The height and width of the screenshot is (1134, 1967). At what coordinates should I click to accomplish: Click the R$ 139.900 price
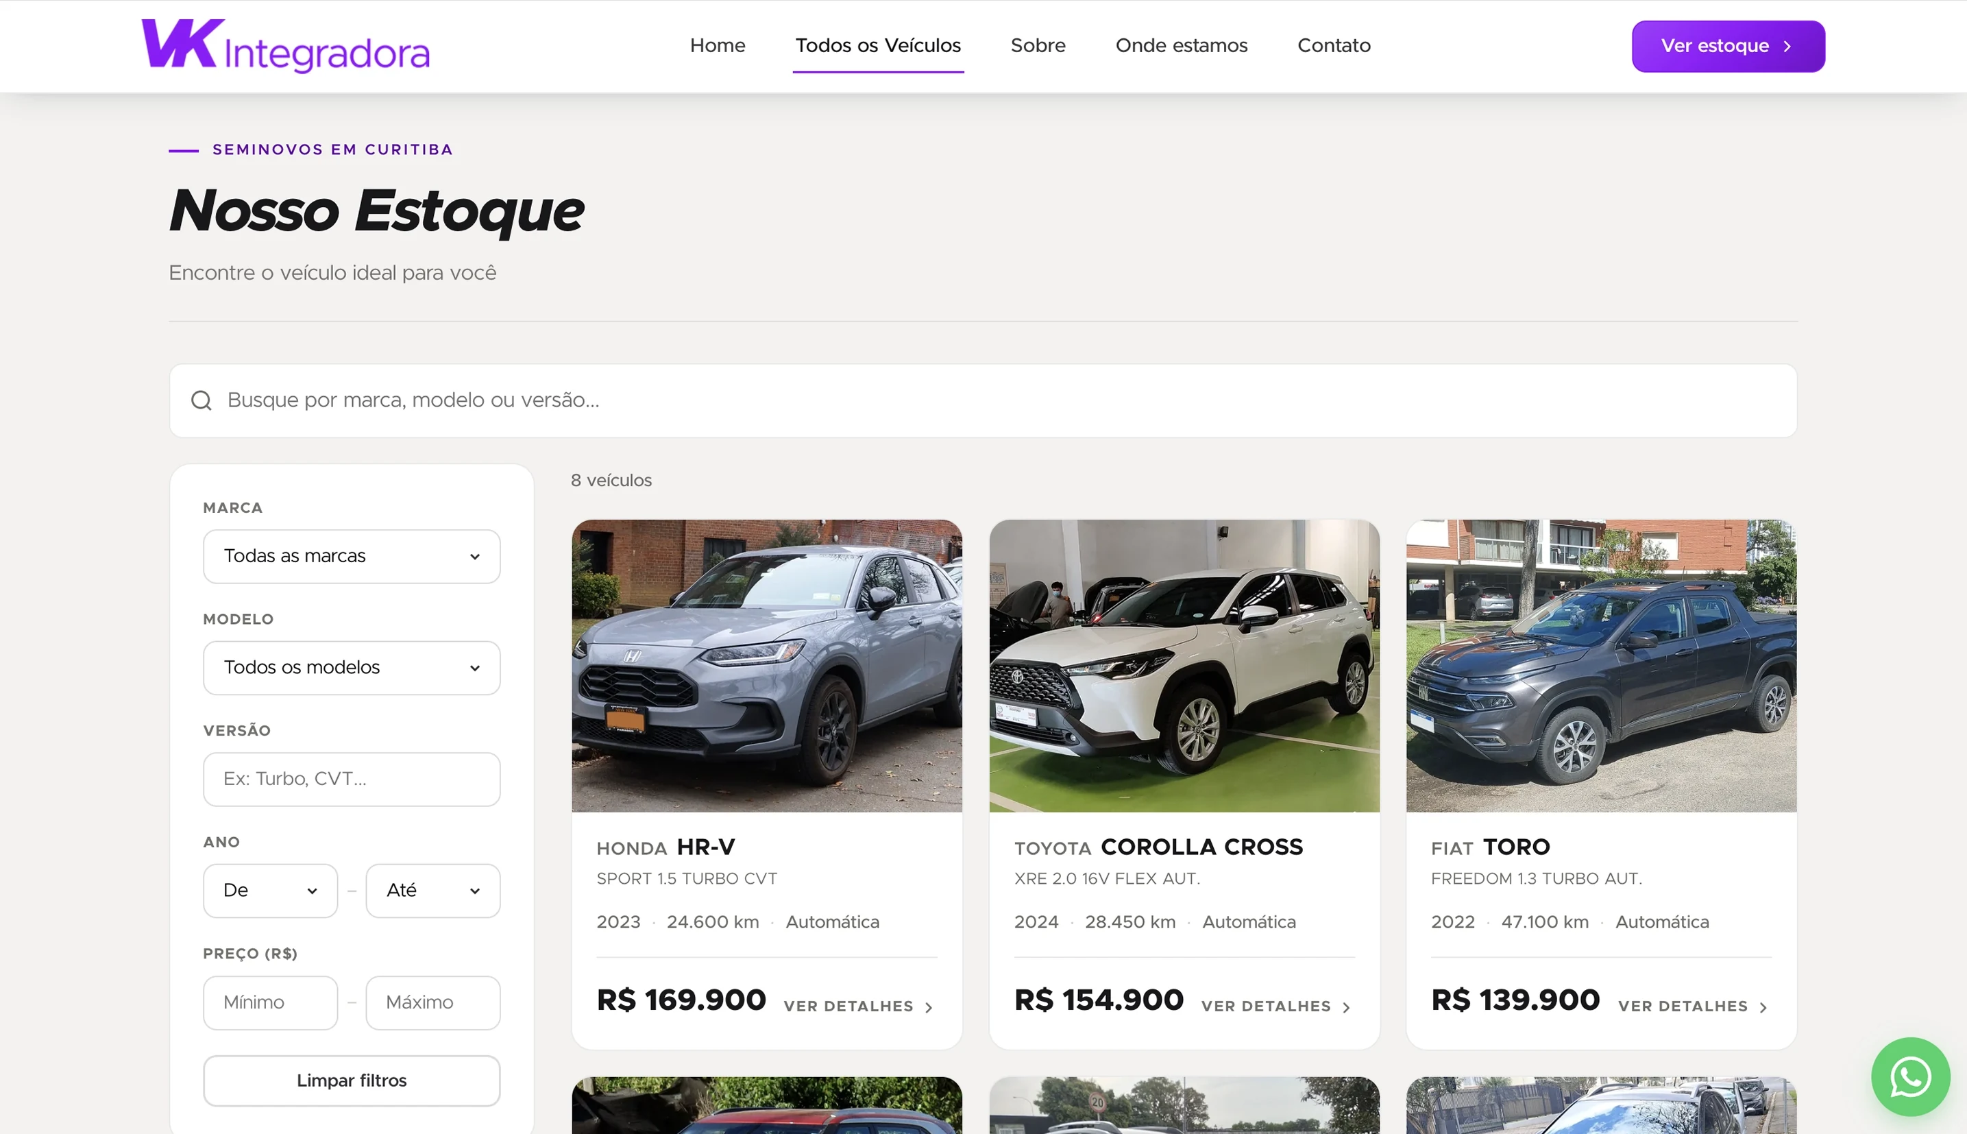coord(1515,1000)
